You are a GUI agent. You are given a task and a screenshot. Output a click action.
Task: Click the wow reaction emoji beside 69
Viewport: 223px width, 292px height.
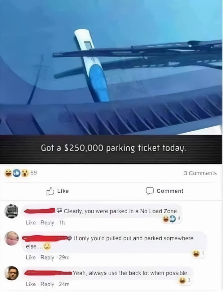pos(25,173)
